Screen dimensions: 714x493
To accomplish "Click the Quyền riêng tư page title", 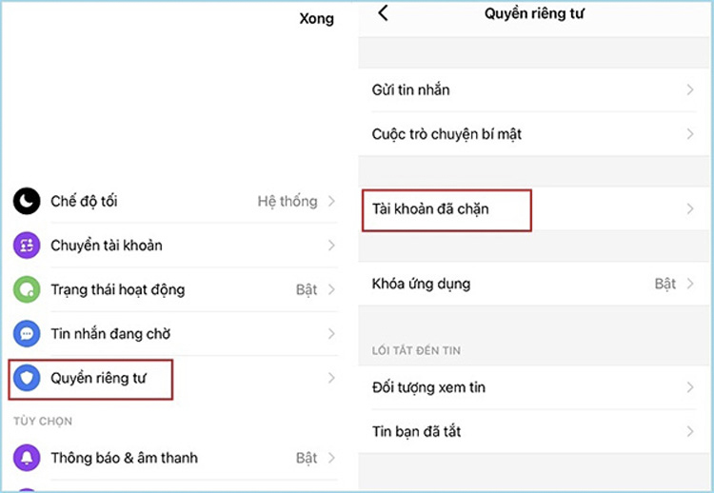I will click(534, 13).
